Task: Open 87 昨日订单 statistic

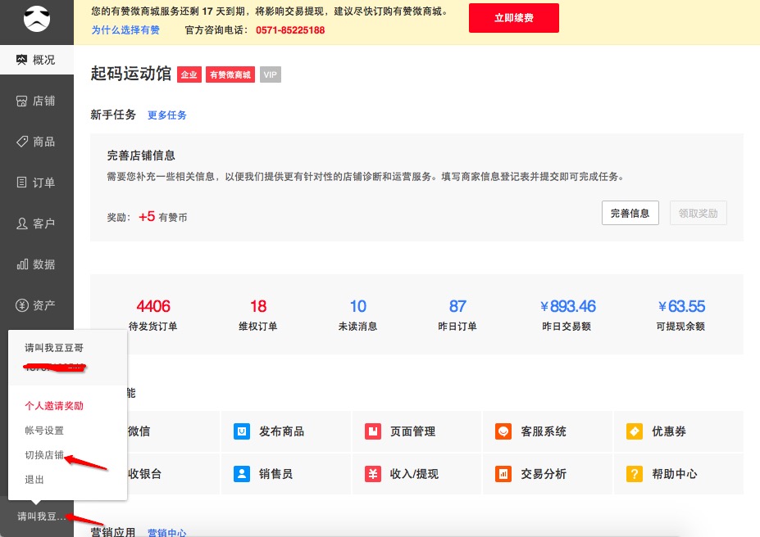Action: point(457,314)
